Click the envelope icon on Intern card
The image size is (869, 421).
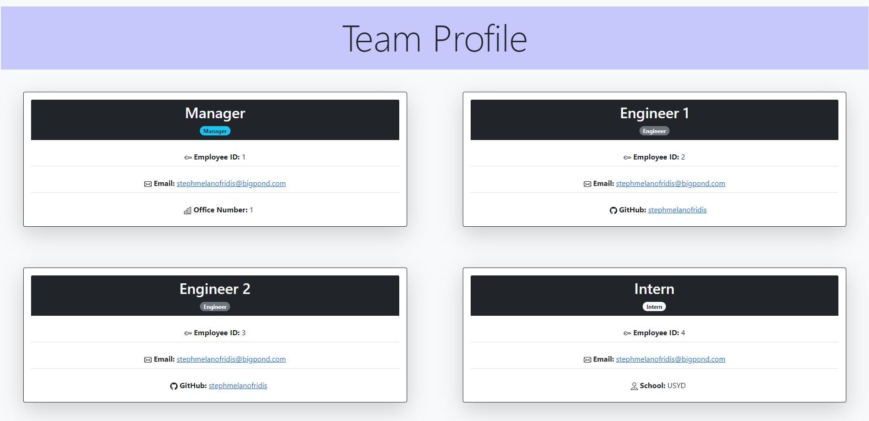(587, 359)
